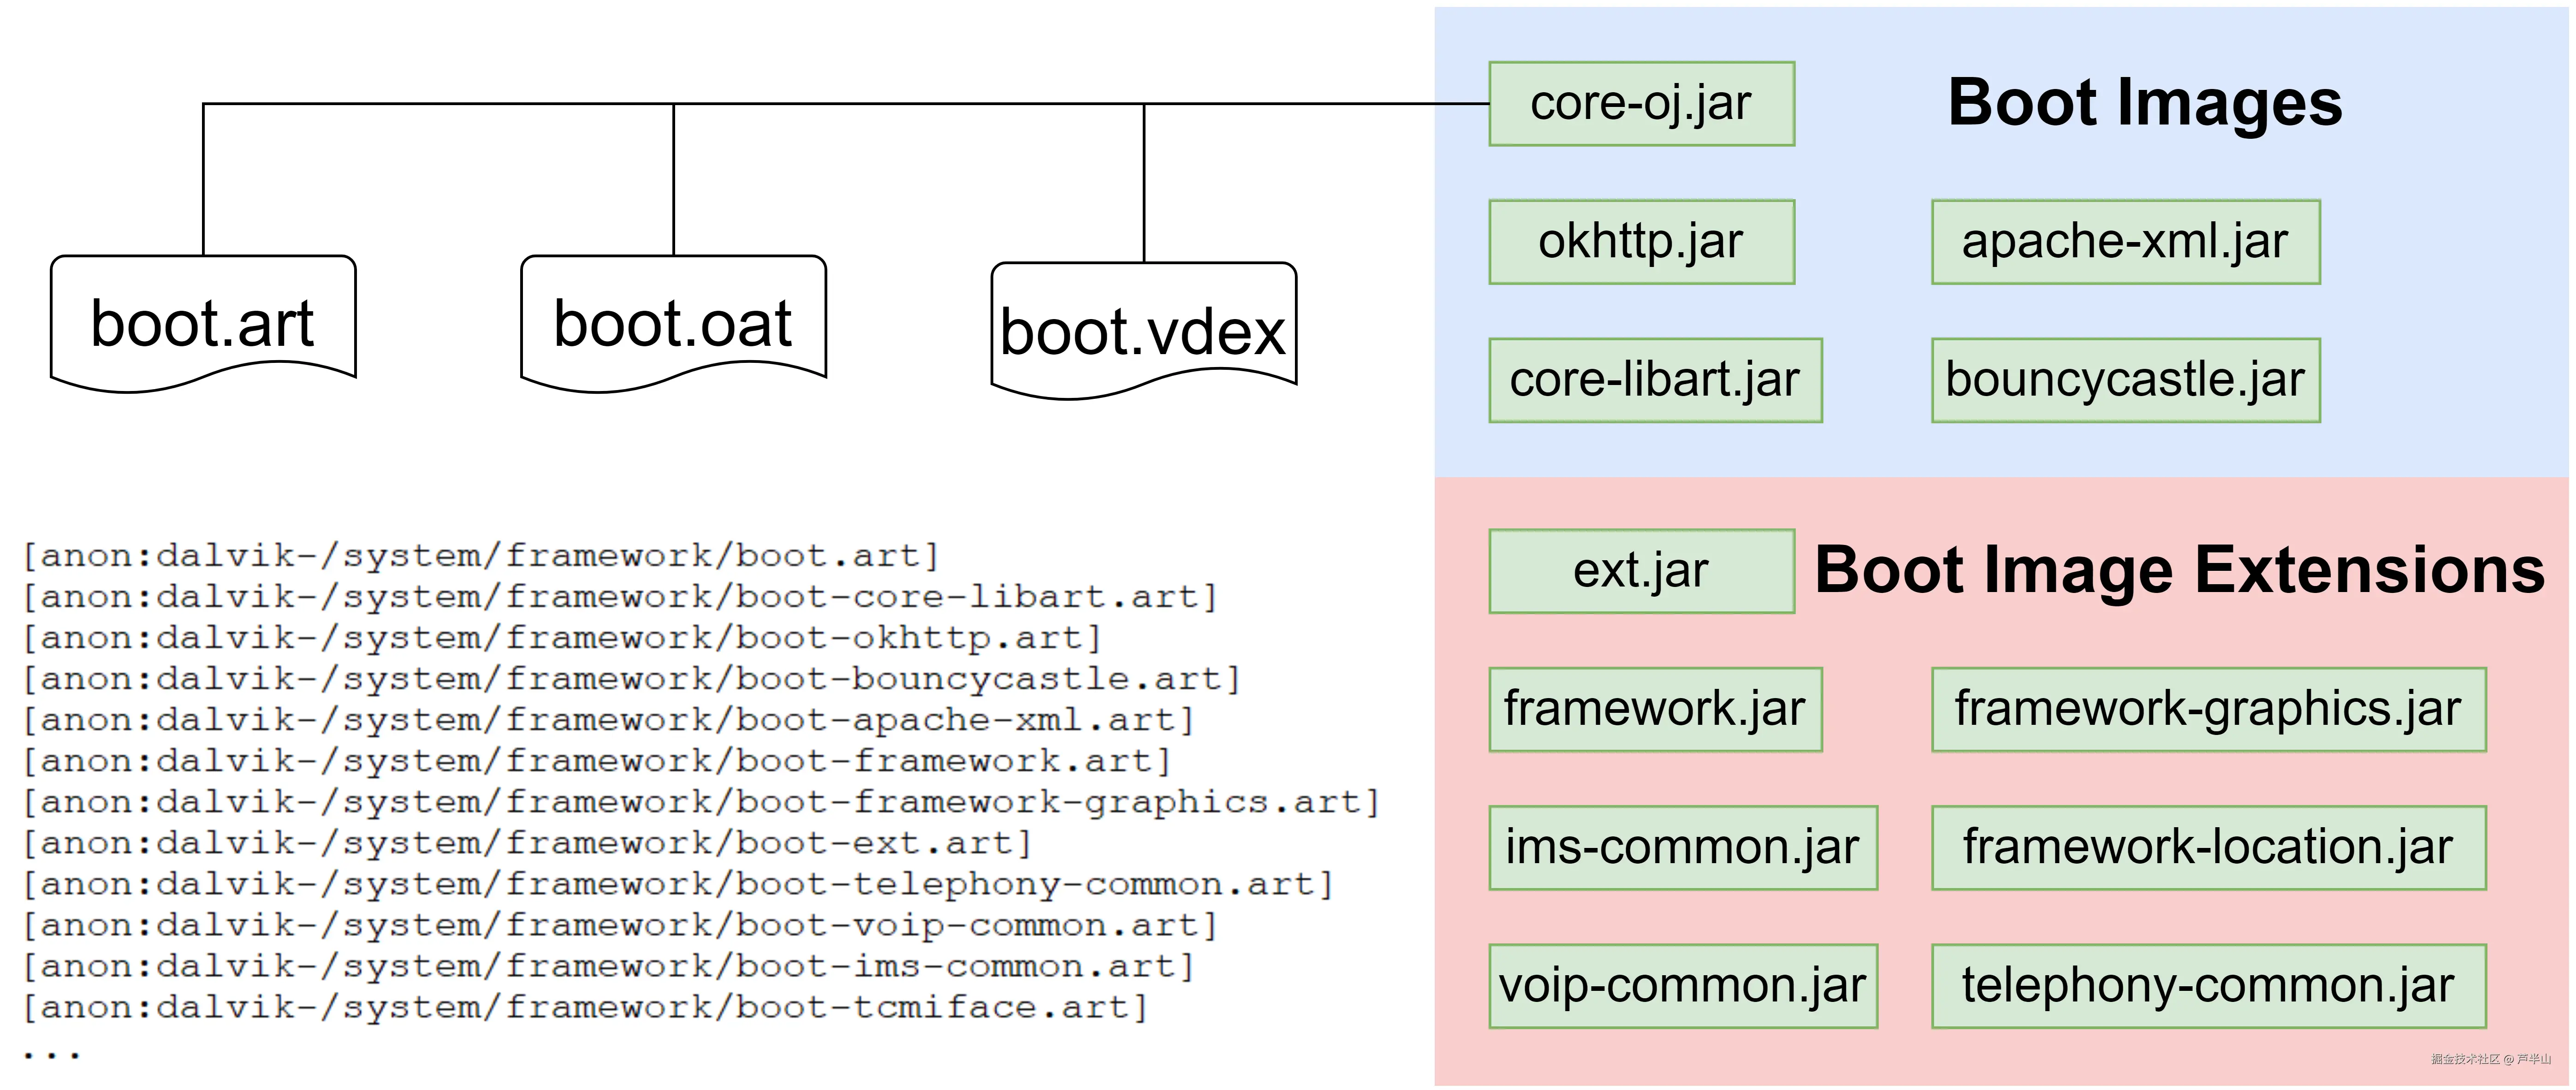2576x1090 pixels.
Task: Click the core-libart.jar box
Action: click(x=1655, y=380)
